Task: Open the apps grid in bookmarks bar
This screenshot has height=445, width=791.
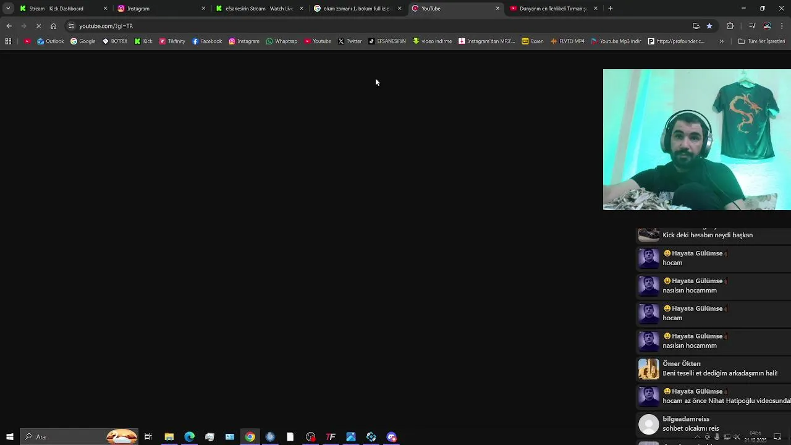Action: pos(8,41)
